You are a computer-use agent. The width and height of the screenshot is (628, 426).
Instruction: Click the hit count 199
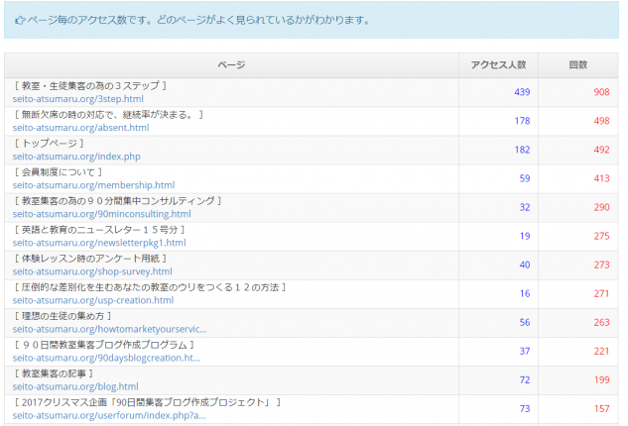coord(601,380)
